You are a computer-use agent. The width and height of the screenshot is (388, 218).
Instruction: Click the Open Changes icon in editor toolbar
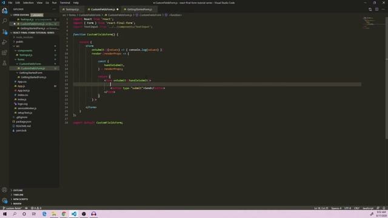point(370,10)
